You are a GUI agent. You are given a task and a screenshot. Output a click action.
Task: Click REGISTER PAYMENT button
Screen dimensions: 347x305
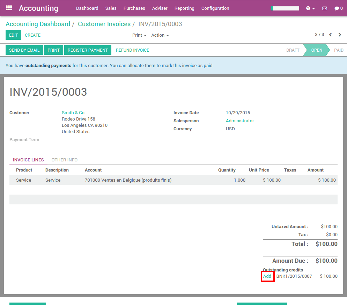click(88, 50)
